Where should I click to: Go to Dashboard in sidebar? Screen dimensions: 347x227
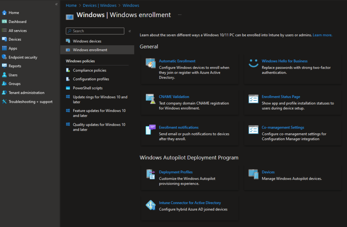(x=18, y=21)
